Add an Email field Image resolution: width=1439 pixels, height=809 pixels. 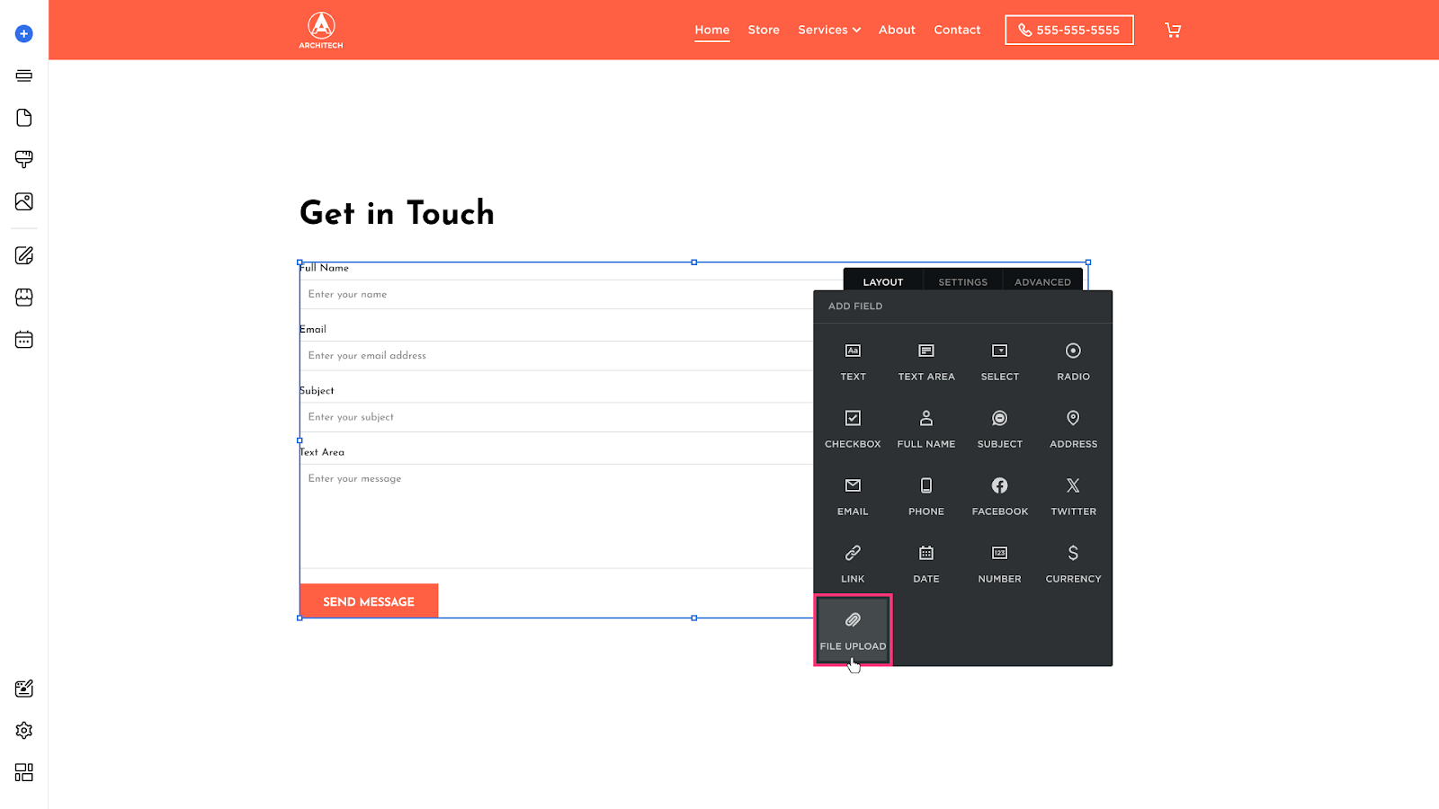point(853,496)
